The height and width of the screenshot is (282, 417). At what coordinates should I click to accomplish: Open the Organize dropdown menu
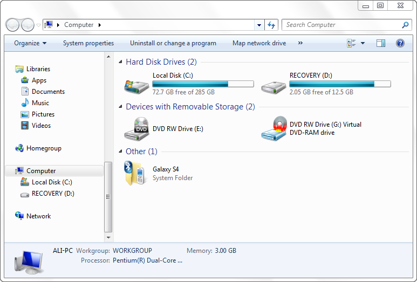click(30, 43)
